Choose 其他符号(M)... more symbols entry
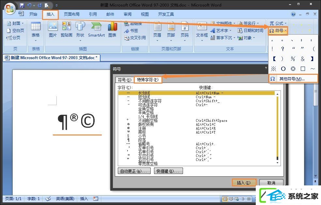This screenshot has height=205, width=321. pos(293,79)
